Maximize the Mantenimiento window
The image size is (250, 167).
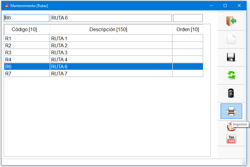225,5
